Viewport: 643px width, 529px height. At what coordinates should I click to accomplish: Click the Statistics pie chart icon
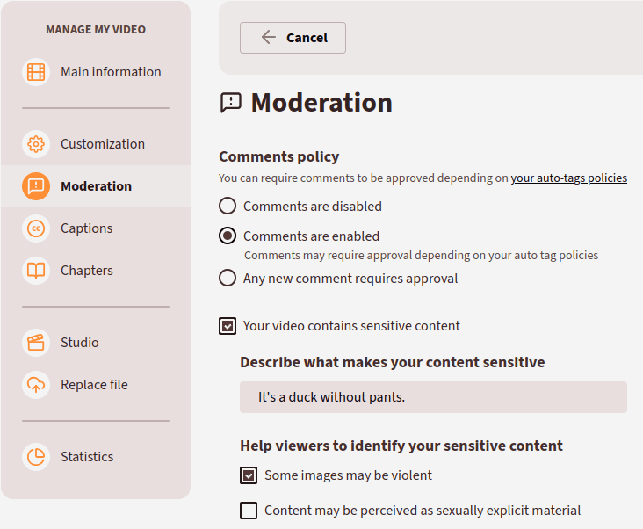click(36, 457)
